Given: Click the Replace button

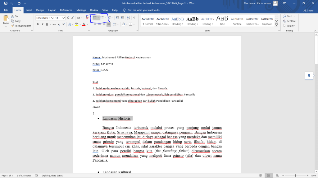Looking at the screenshot, I should click(x=289, y=21).
